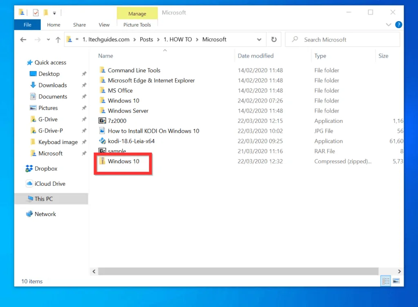Click the horizontal scrollbar right arrow

(x=399, y=271)
